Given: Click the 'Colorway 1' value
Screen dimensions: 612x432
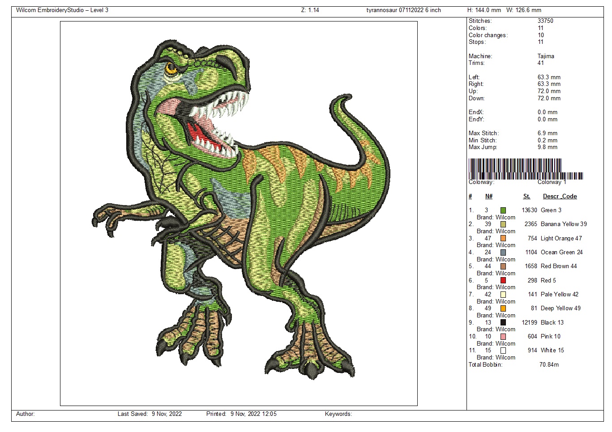Looking at the screenshot, I should (552, 182).
